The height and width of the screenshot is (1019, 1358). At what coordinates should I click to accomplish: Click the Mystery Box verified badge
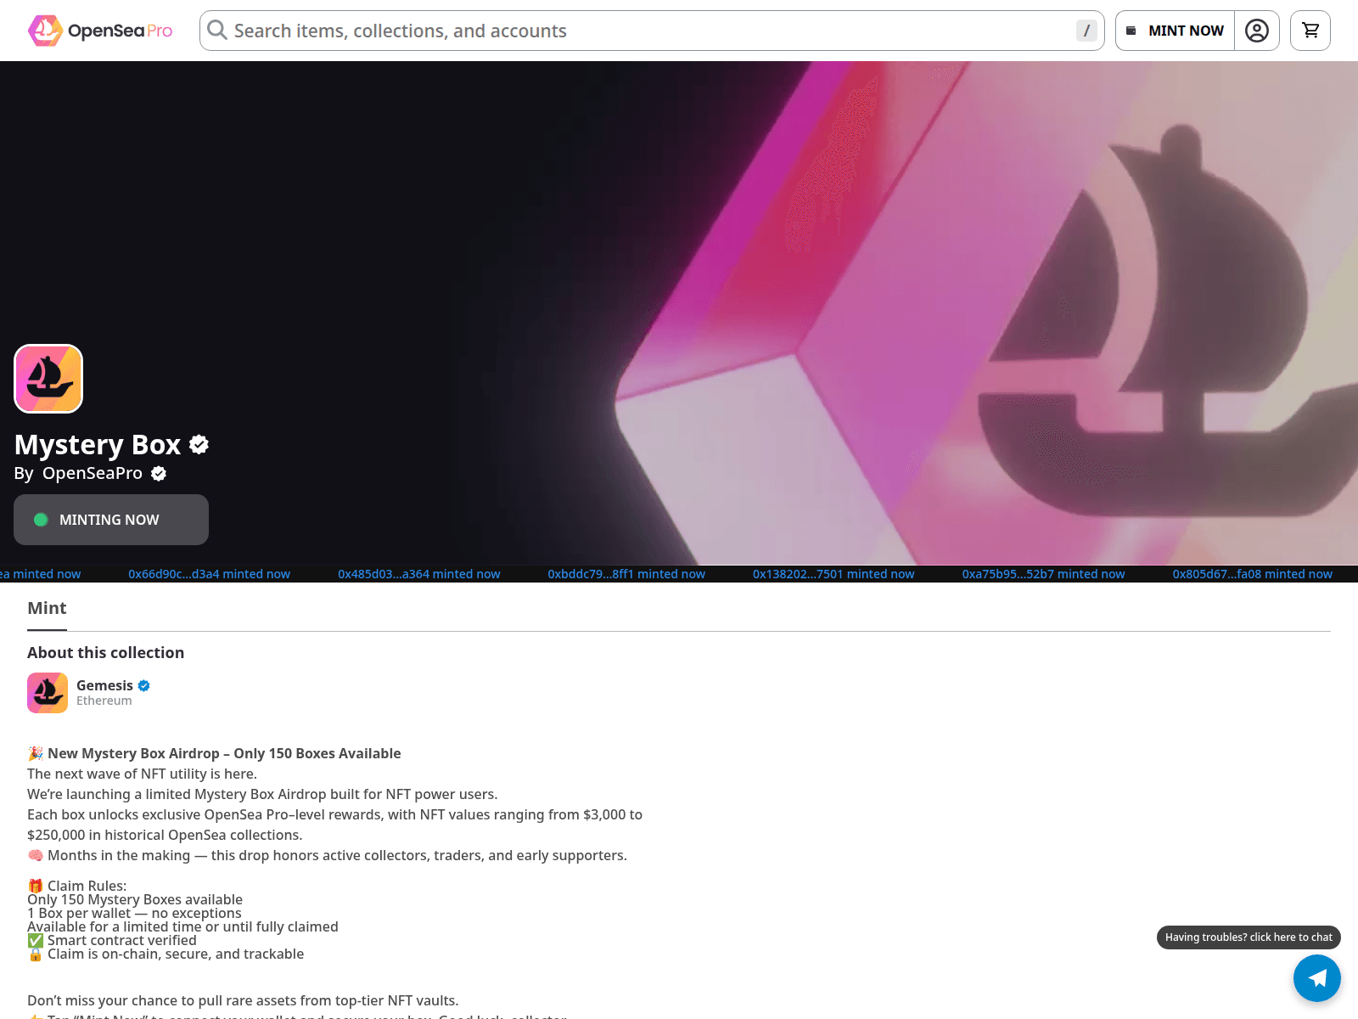[199, 444]
